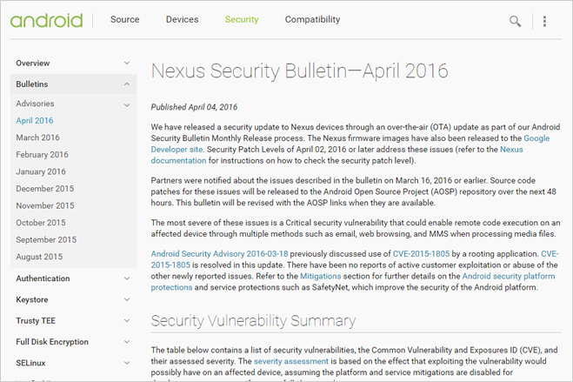Open the three-dot overflow menu

(544, 21)
